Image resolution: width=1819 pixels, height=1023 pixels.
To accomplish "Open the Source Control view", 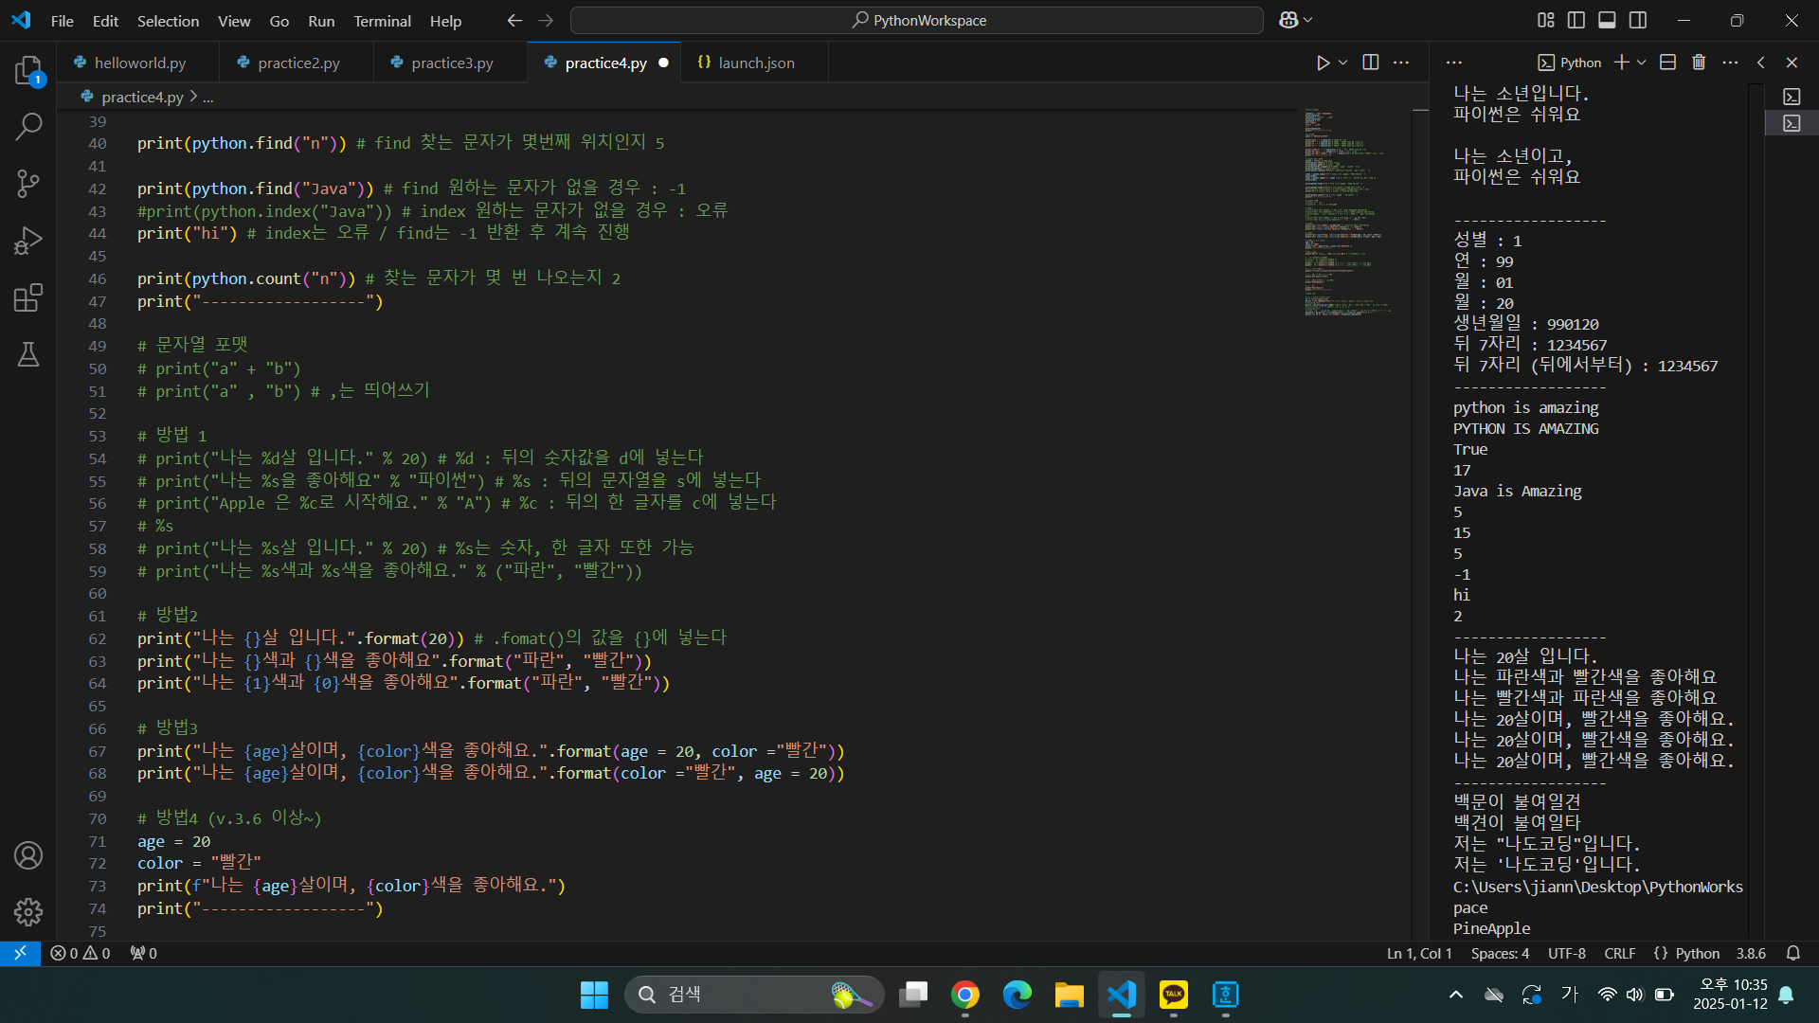I will [28, 184].
